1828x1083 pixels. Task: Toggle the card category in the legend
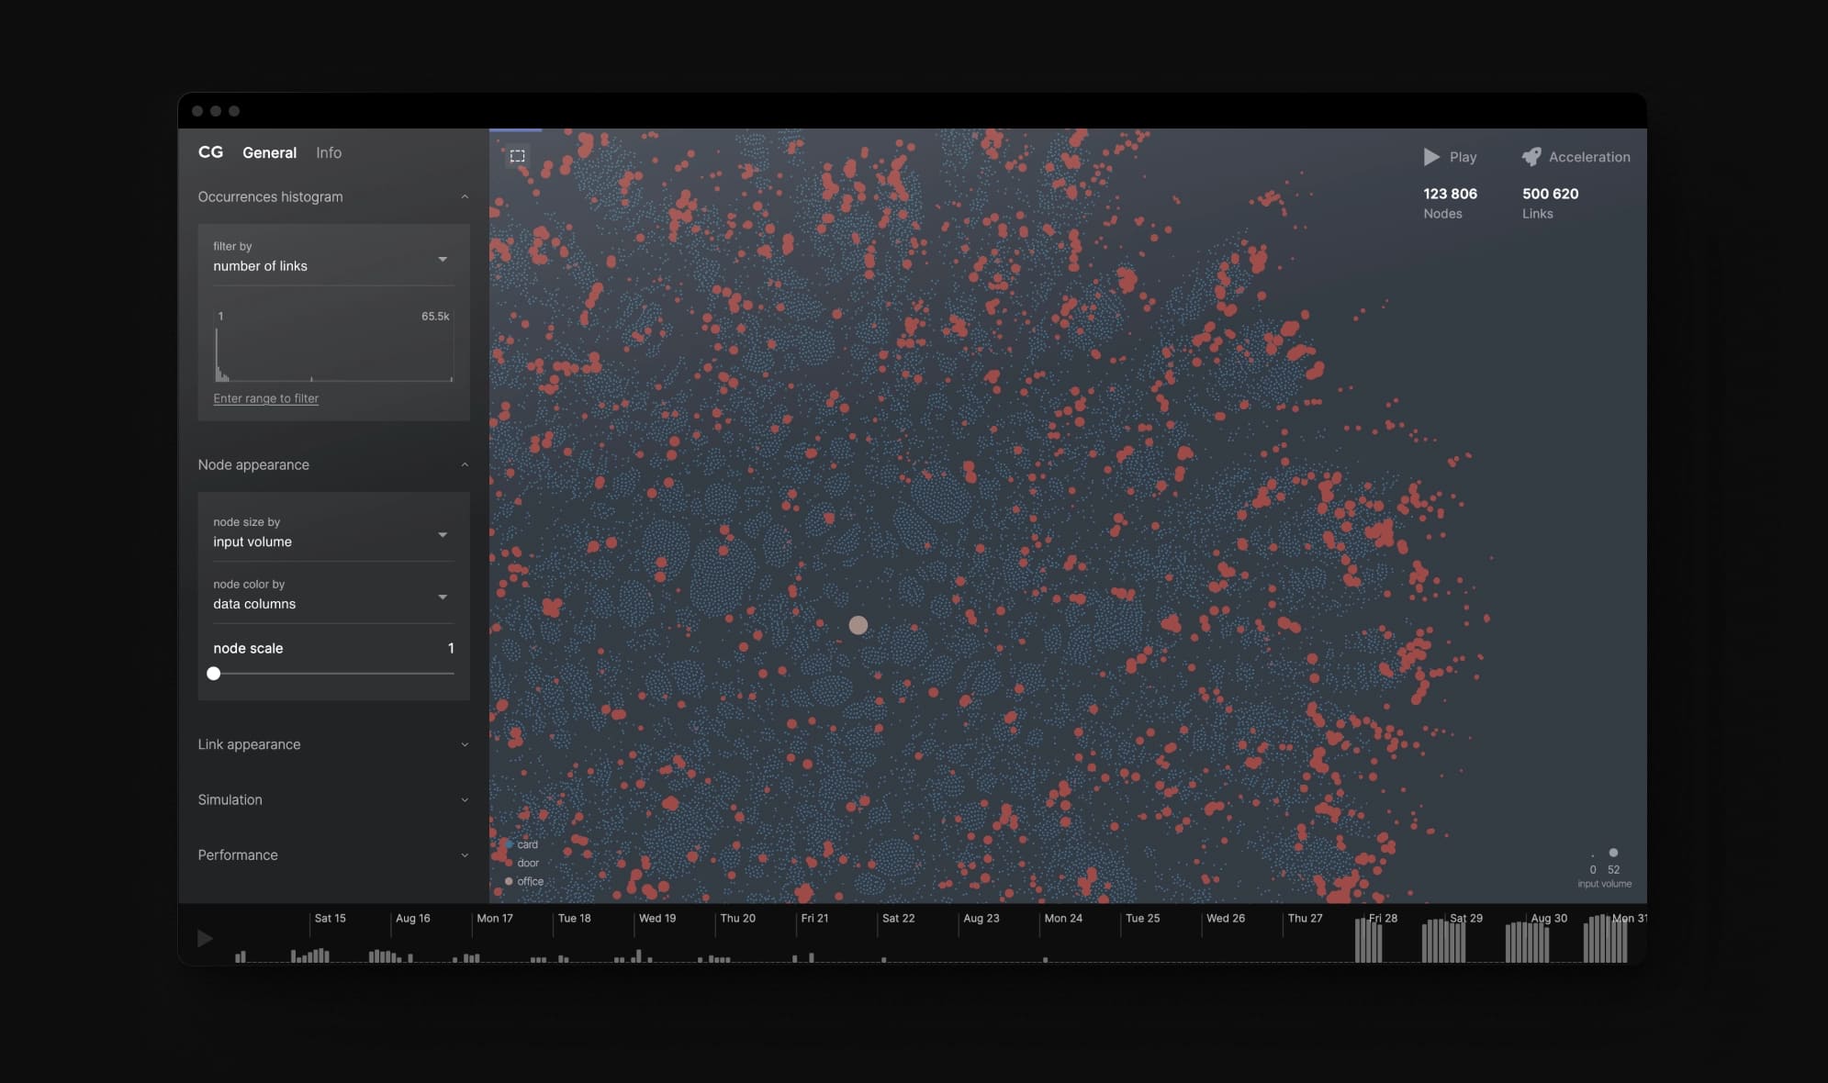[x=528, y=844]
